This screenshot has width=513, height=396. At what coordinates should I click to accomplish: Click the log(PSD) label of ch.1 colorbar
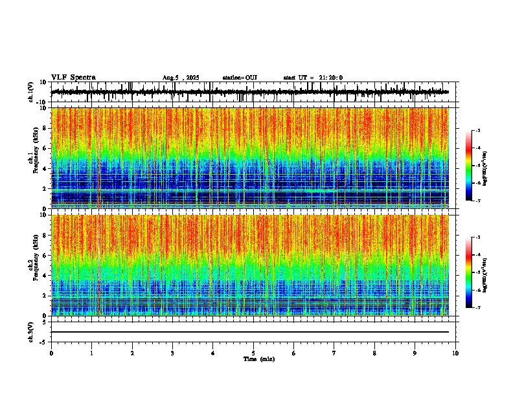485,168
